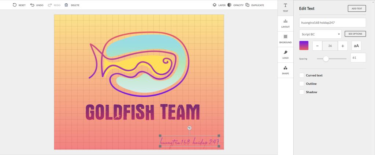Viewport: 375px width, 155px height.
Task: Open the Layout tab
Action: point(286,24)
